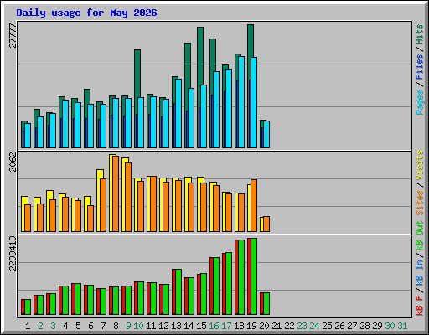The height and width of the screenshot is (335, 429).
Task: Click the dark green hits bar for day 10
Action: click(137, 74)
